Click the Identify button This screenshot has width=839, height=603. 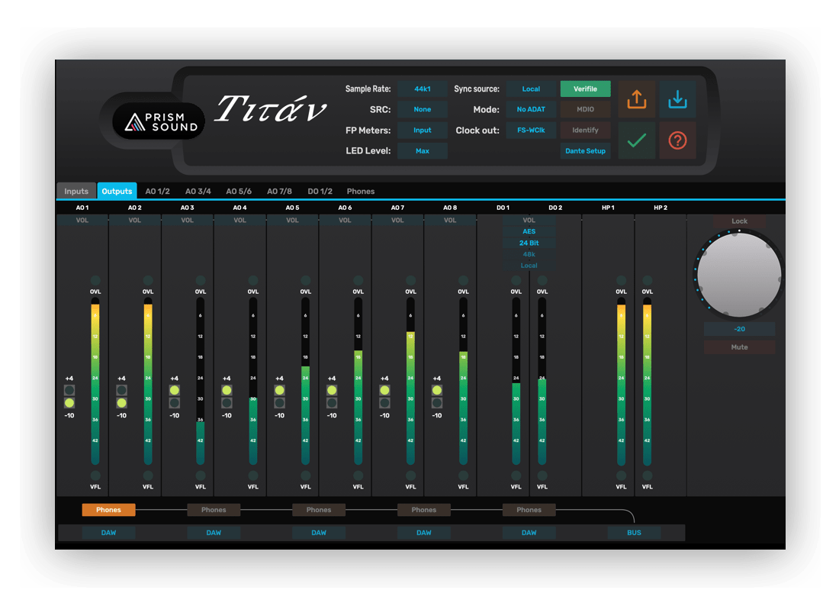(585, 130)
